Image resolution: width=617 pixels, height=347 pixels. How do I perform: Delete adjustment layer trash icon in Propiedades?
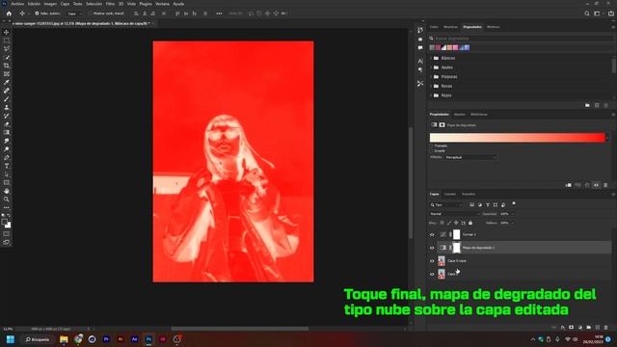[x=605, y=185]
